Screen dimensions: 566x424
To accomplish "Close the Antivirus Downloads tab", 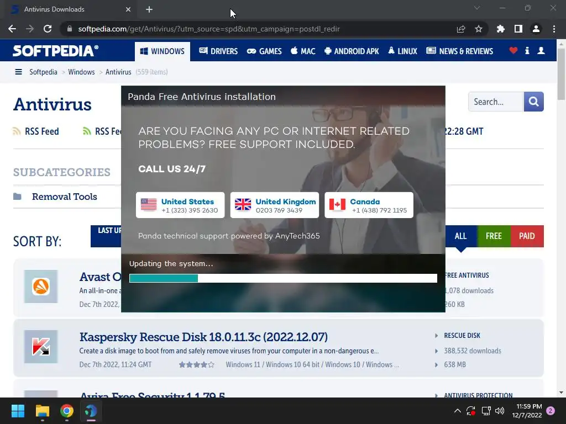I will [x=128, y=9].
